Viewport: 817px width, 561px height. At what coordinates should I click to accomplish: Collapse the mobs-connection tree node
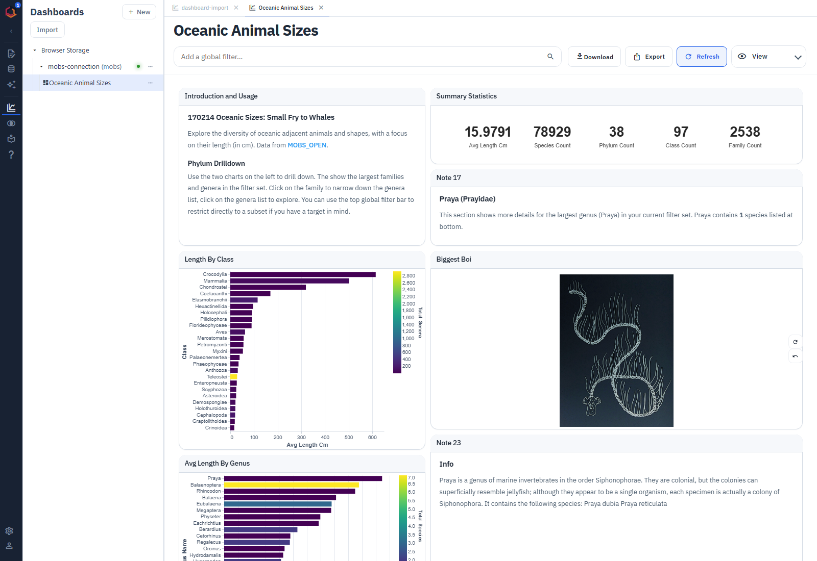(x=41, y=67)
